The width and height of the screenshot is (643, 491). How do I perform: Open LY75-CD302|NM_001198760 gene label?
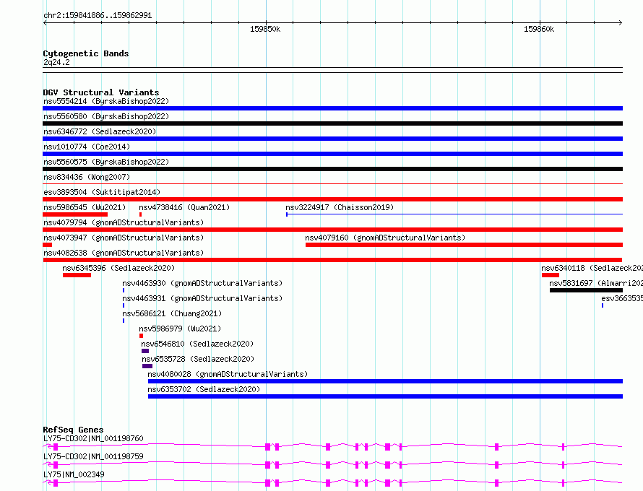(x=93, y=438)
